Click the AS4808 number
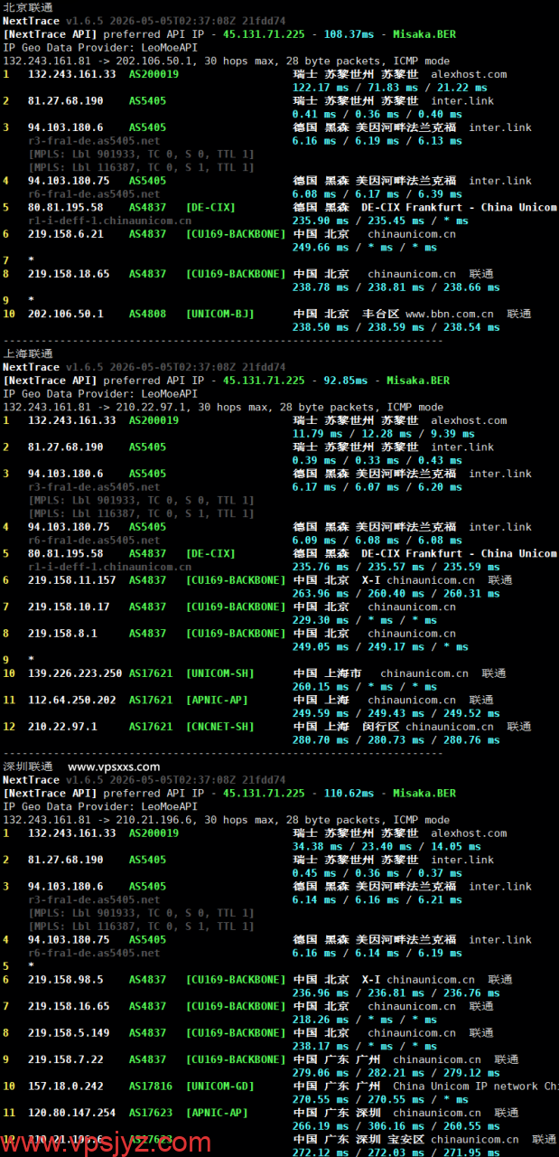The width and height of the screenshot is (559, 1157). click(148, 314)
